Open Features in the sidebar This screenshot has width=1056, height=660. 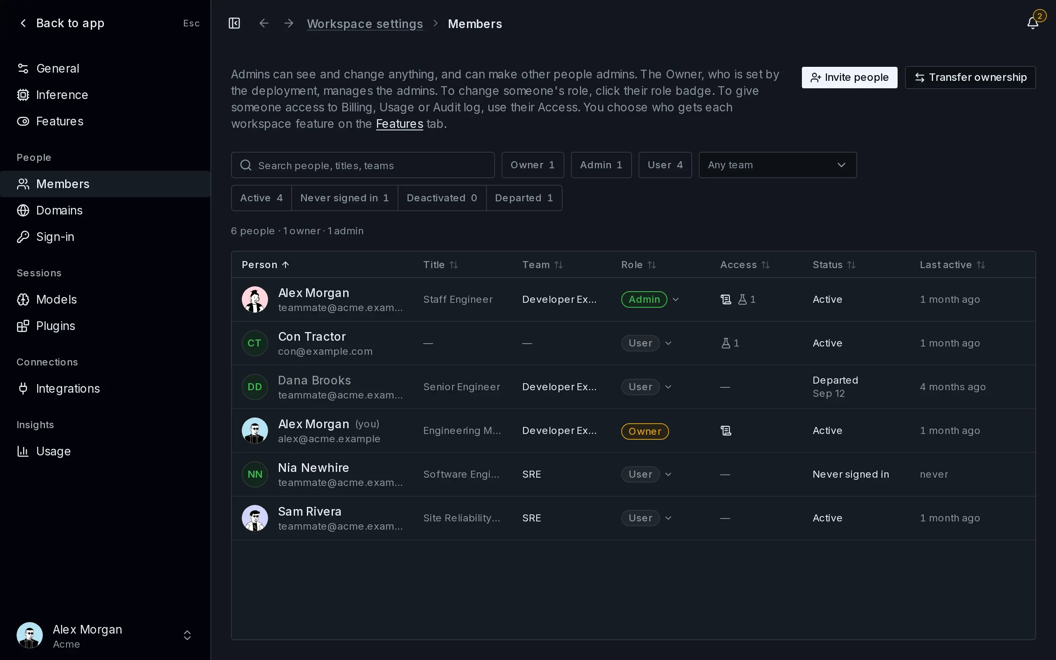pos(105,121)
